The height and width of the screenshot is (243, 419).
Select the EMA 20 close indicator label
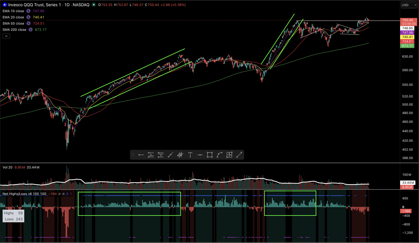pyautogui.click(x=13, y=17)
